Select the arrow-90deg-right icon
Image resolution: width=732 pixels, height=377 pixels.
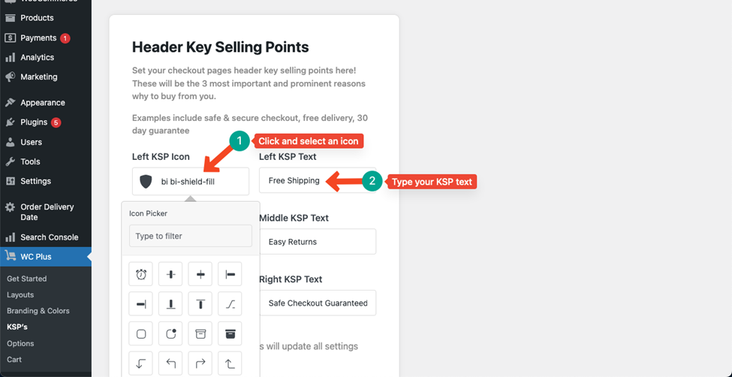[200, 363]
